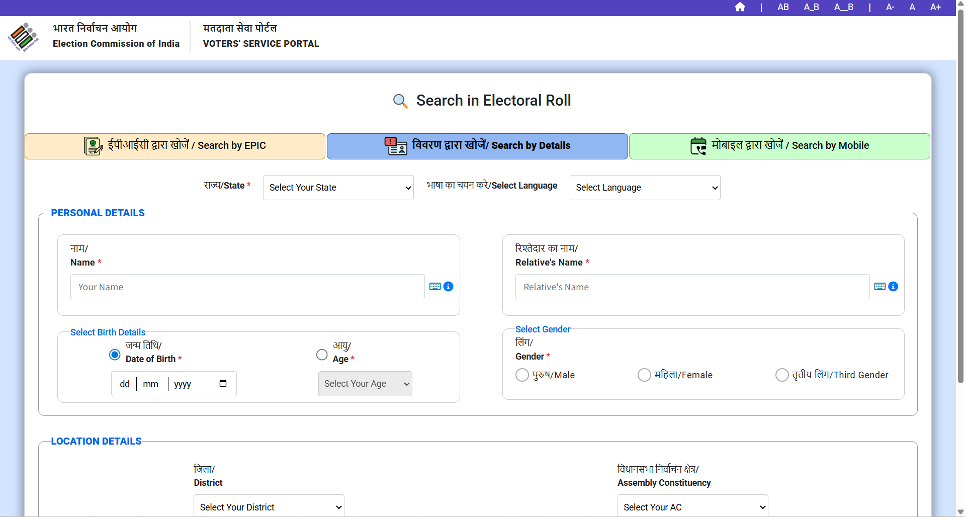
Task: Expand the Select Your District dropdown
Action: [269, 507]
